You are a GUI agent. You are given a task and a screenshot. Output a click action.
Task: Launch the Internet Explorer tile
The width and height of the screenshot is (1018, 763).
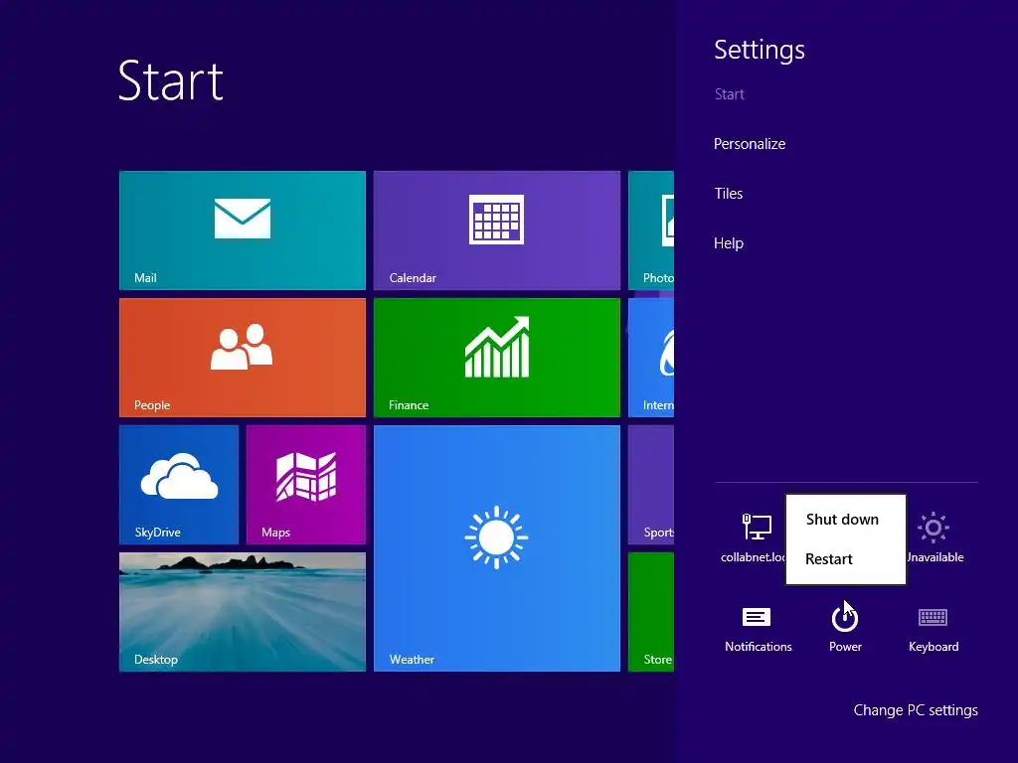[651, 358]
